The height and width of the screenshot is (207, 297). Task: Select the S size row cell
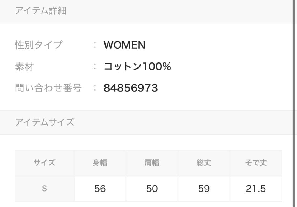tap(45, 189)
